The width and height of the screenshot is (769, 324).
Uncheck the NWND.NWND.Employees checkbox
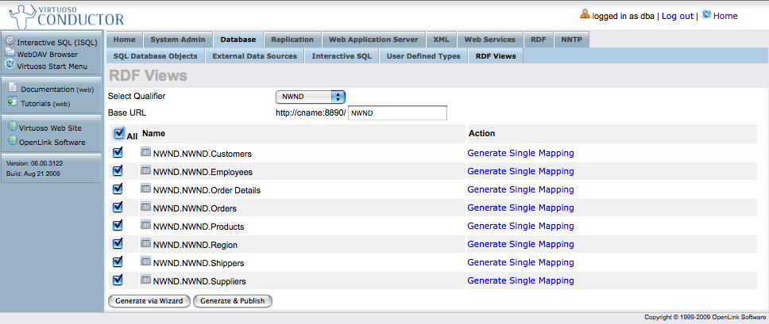tap(118, 170)
